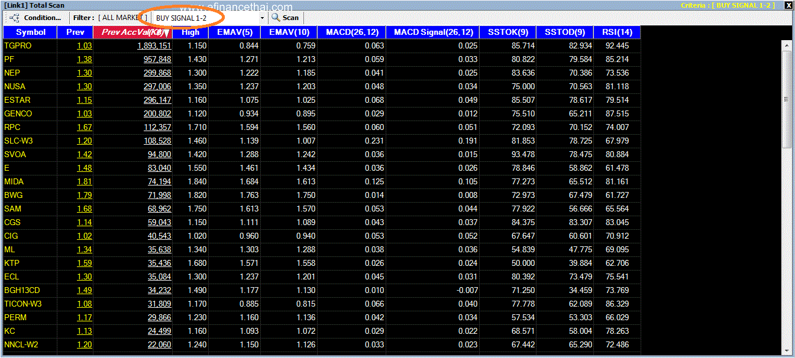Select the TICON-W3 symbol

pos(23,304)
